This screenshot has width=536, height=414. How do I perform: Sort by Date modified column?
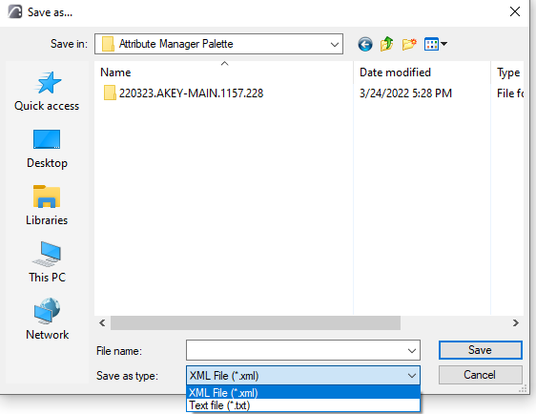pos(422,72)
